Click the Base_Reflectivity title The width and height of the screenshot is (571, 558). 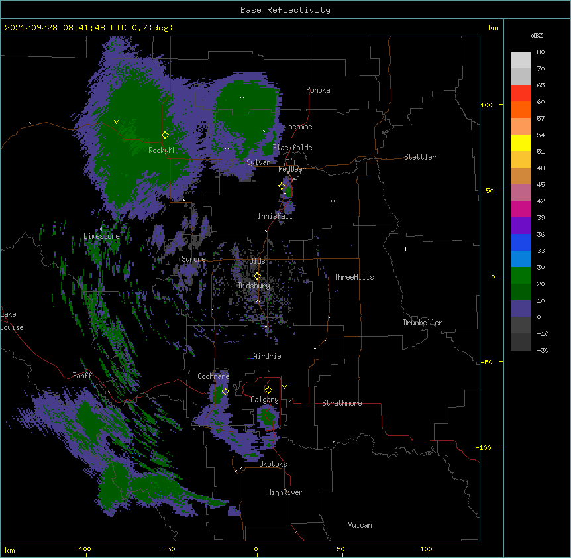[285, 10]
